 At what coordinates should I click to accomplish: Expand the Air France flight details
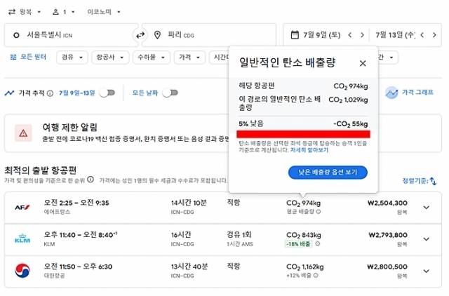[x=426, y=208]
